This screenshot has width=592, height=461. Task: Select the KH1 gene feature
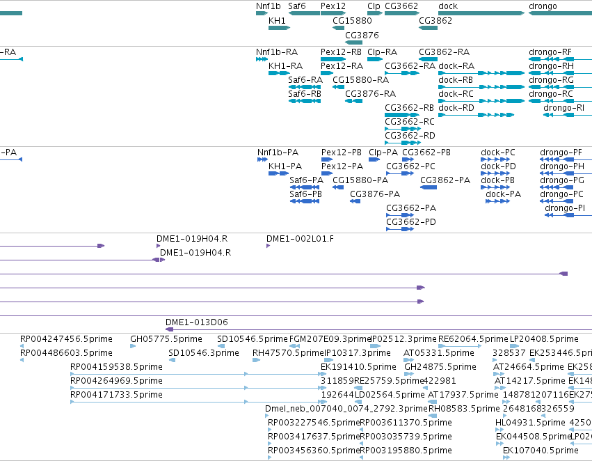click(279, 28)
